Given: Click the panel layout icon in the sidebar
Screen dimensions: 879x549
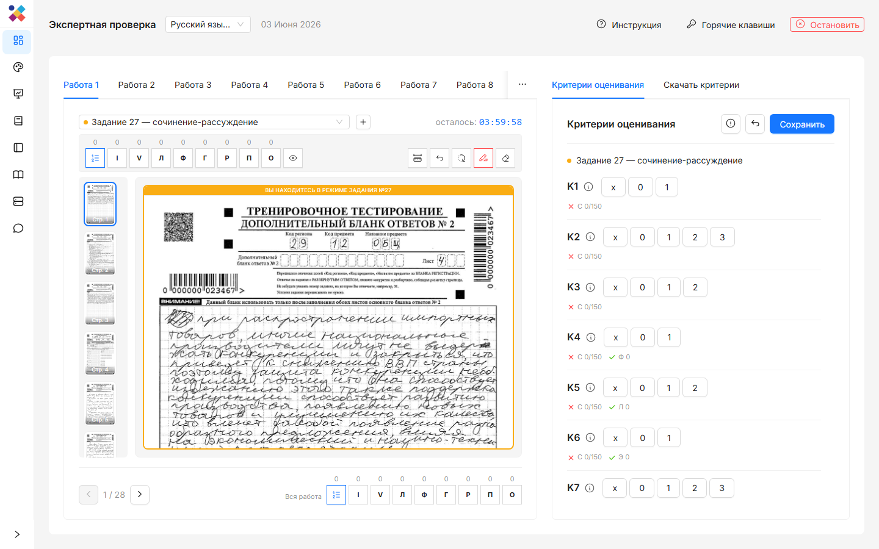Looking at the screenshot, I should click(18, 148).
